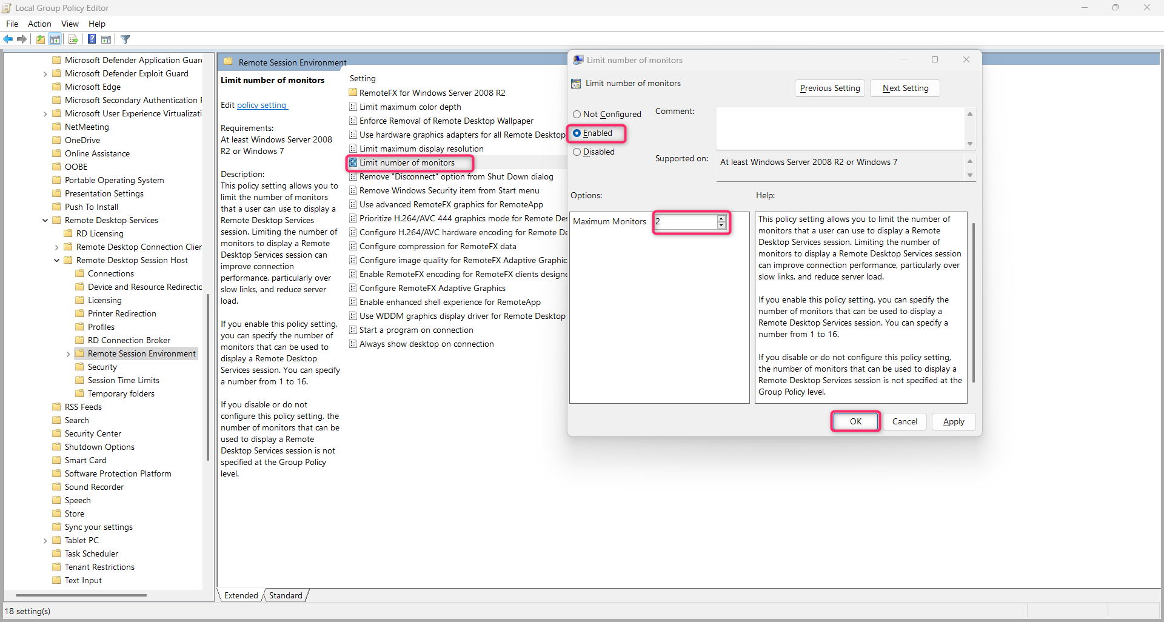
Task: Click the Back navigation arrow
Action: (8, 39)
